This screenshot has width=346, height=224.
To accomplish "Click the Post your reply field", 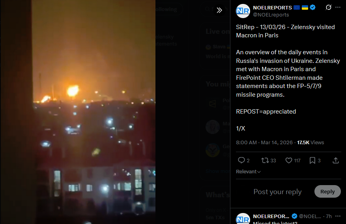I will (x=277, y=192).
